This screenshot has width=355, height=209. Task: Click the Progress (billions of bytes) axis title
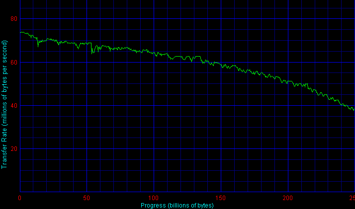click(177, 206)
